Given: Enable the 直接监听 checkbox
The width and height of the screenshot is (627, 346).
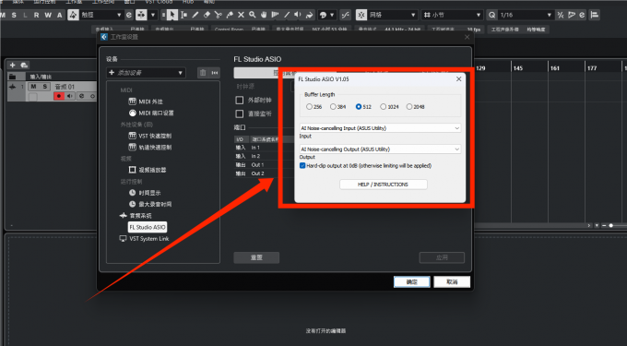Looking at the screenshot, I should coord(240,114).
